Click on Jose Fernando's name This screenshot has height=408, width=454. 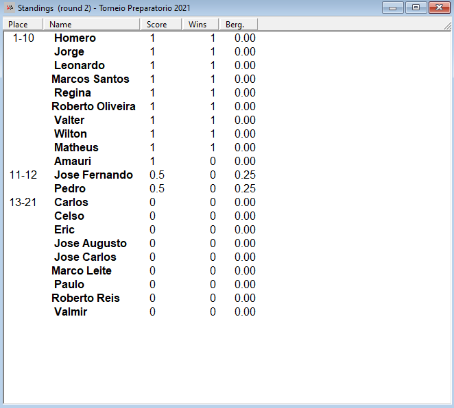93,175
